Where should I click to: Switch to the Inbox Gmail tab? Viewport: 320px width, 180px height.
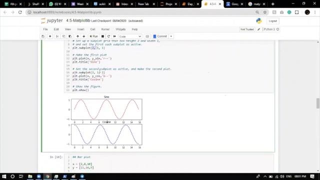[x=124, y=4]
